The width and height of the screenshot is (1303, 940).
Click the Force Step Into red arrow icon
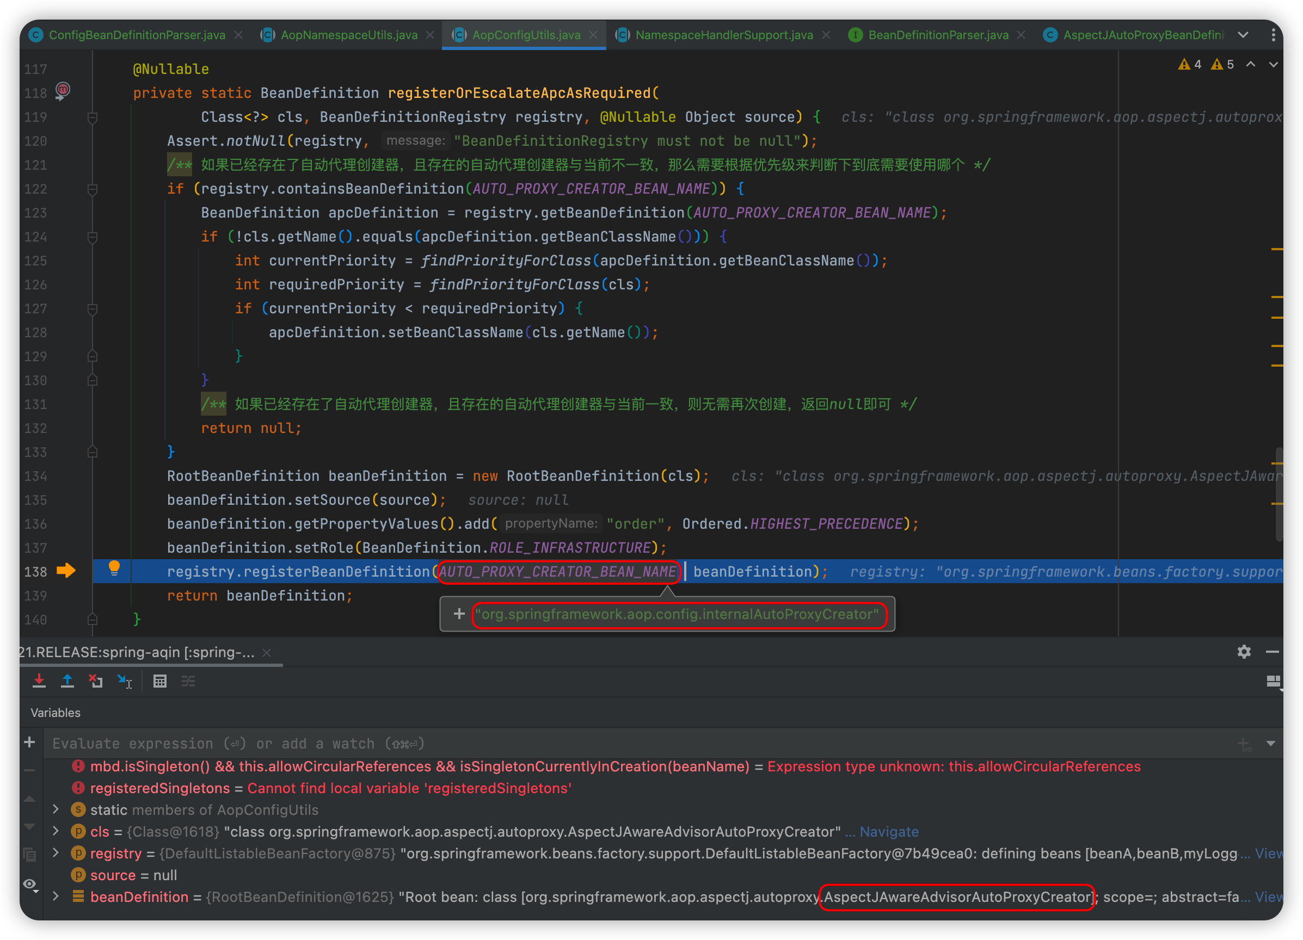(x=39, y=681)
